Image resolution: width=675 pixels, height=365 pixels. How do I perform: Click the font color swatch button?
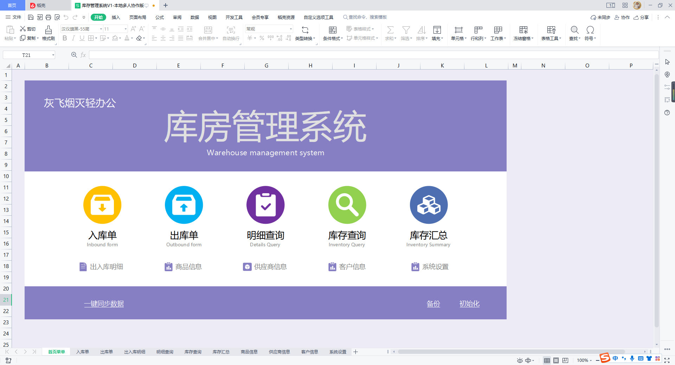(127, 38)
